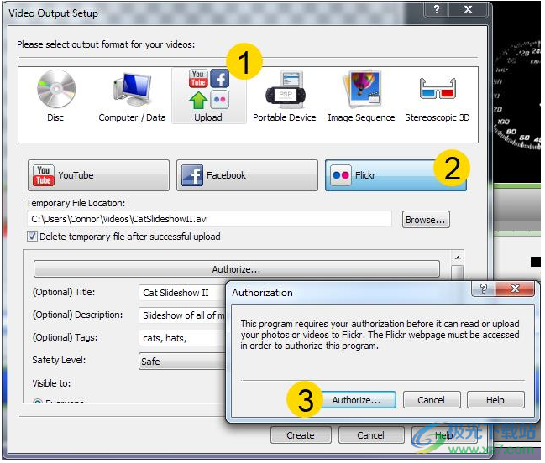Cancel the Authorization dialog
Image resolution: width=545 pixels, height=463 pixels.
[432, 401]
